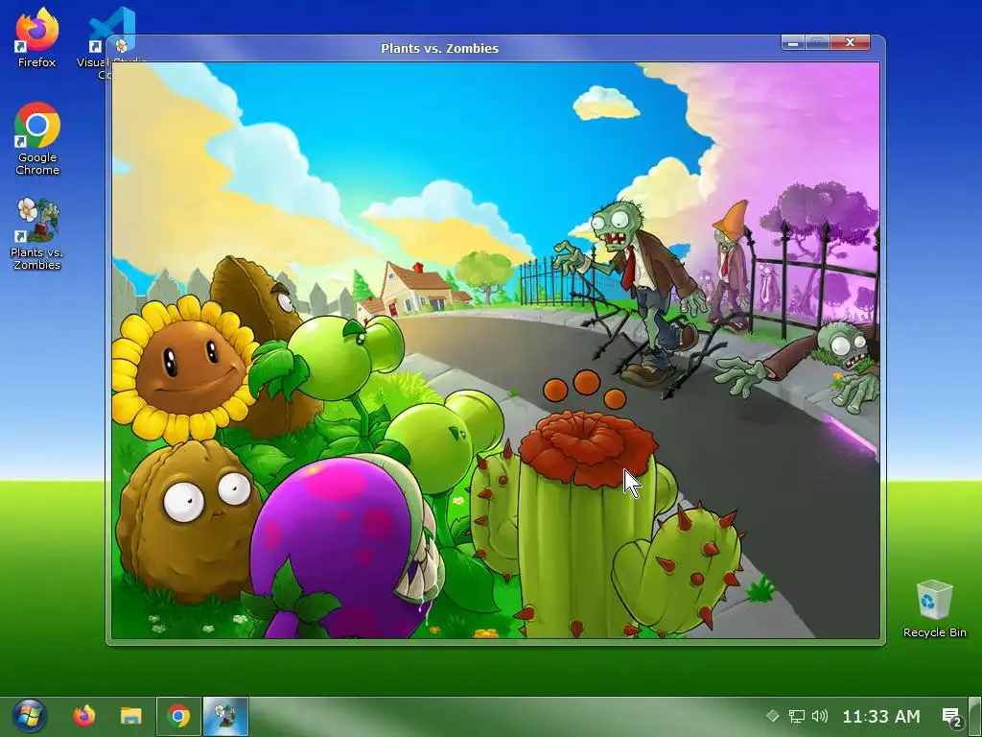
Task: Click the flower icon in the game title bar
Action: [x=122, y=46]
